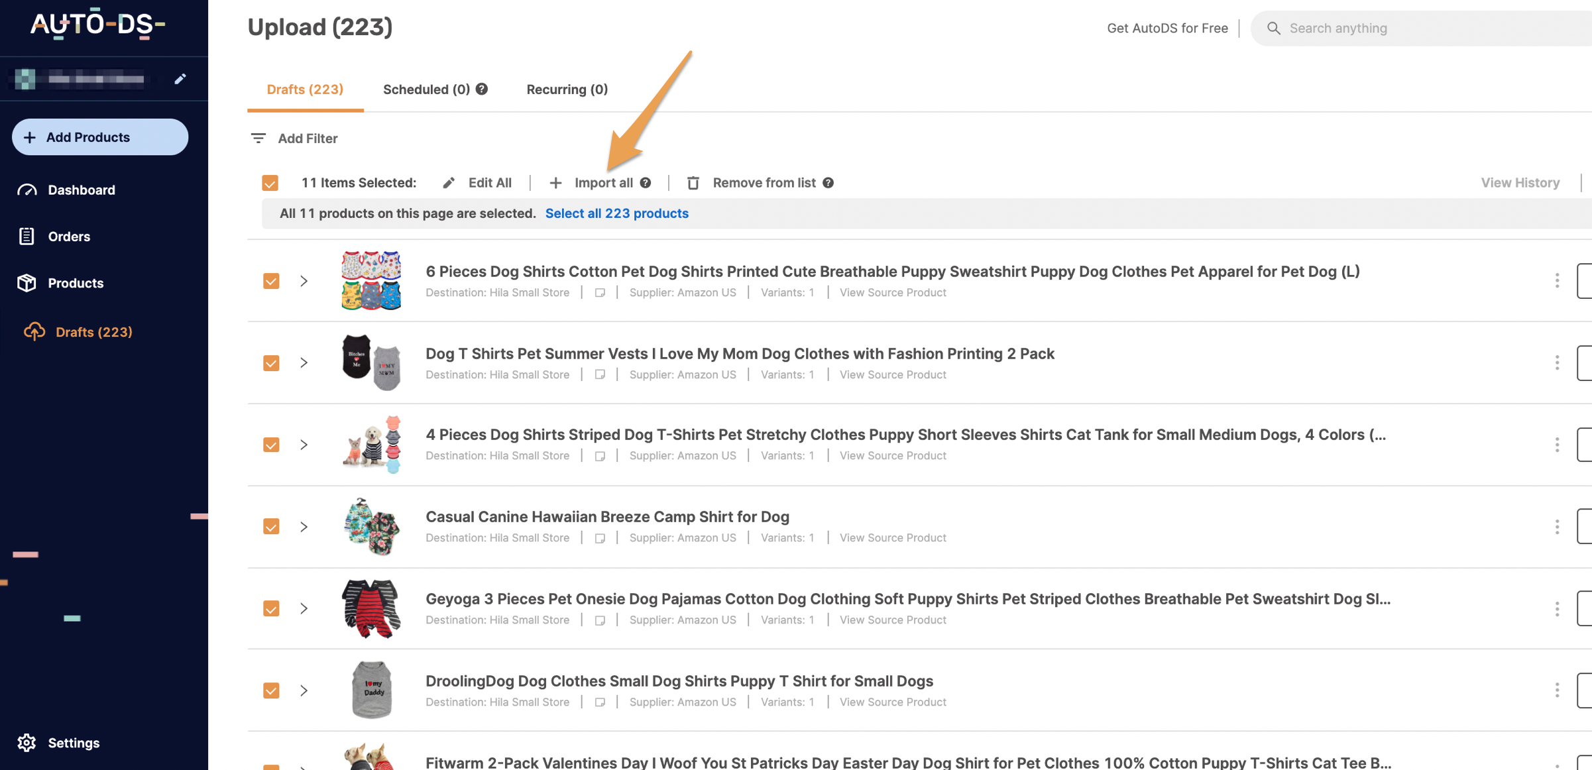The width and height of the screenshot is (1592, 770).
Task: Edit store name pencil icon
Action: pyautogui.click(x=180, y=79)
